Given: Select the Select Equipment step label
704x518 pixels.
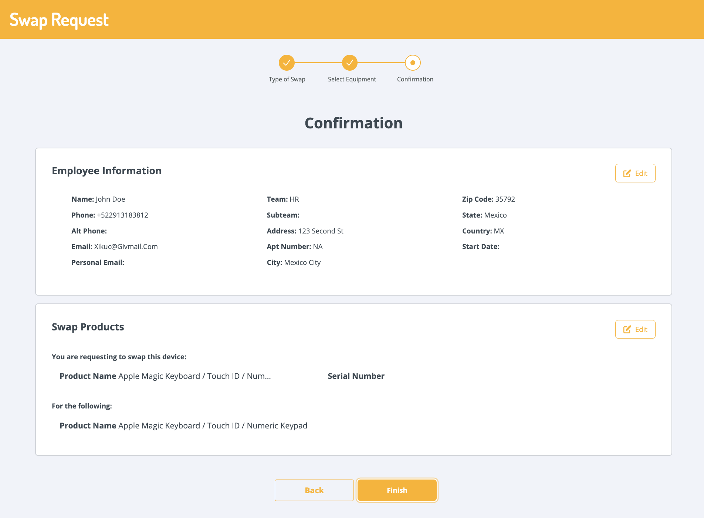Looking at the screenshot, I should click(352, 79).
